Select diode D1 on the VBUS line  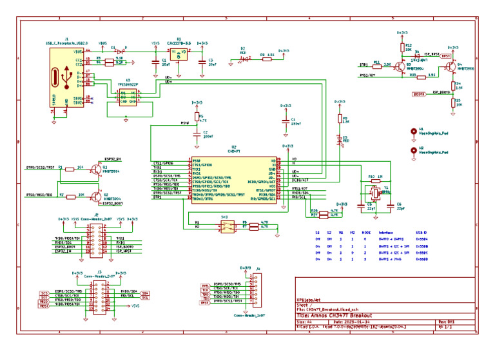pyautogui.click(x=120, y=52)
